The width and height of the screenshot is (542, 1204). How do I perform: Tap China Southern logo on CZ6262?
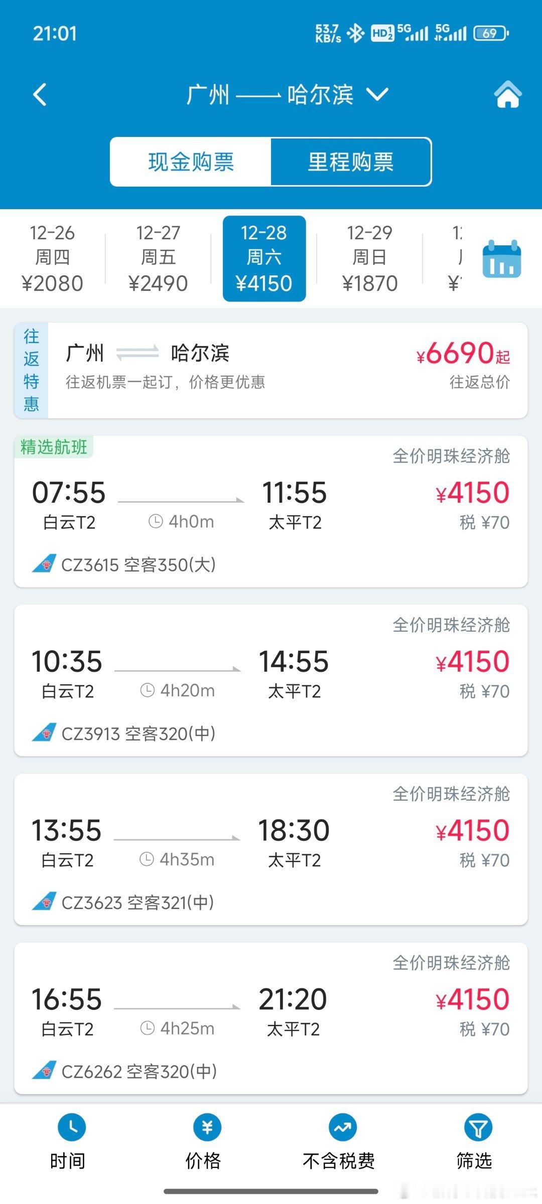(x=44, y=1071)
